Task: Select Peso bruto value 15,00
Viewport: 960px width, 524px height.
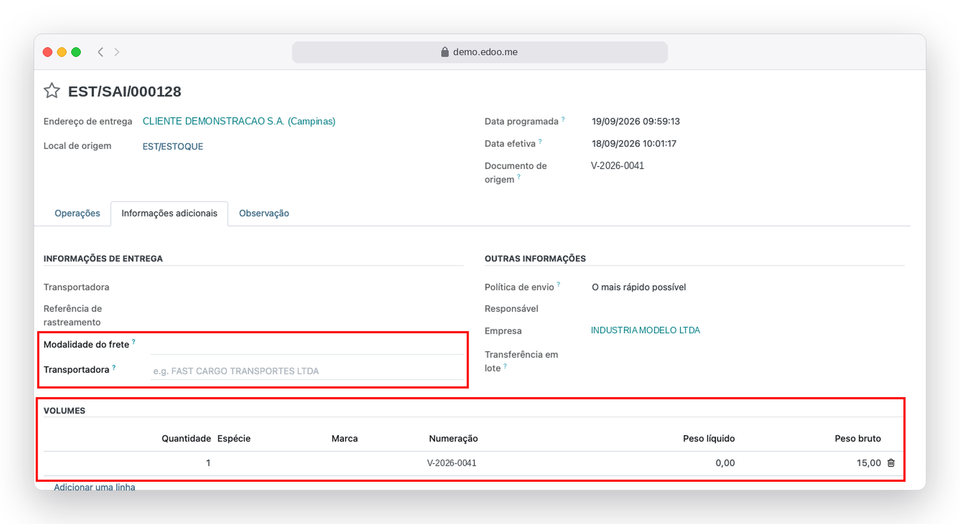Action: pos(869,463)
